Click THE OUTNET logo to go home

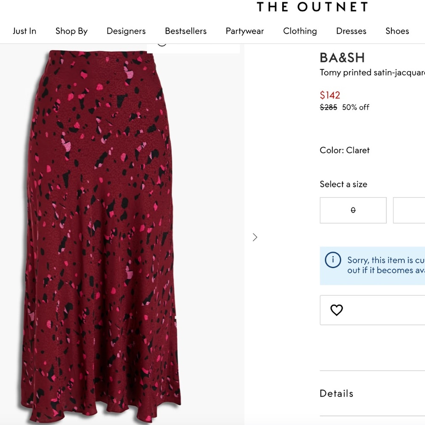[x=312, y=7]
